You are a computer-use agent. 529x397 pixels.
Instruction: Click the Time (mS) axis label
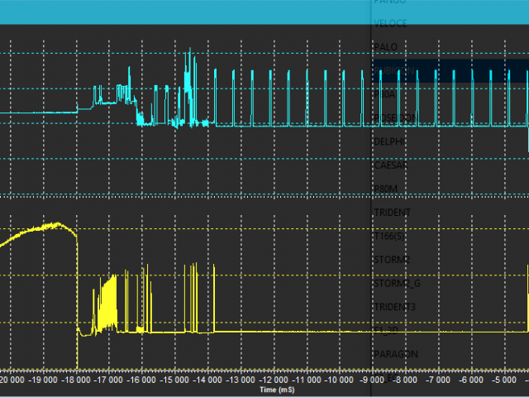pyautogui.click(x=276, y=390)
